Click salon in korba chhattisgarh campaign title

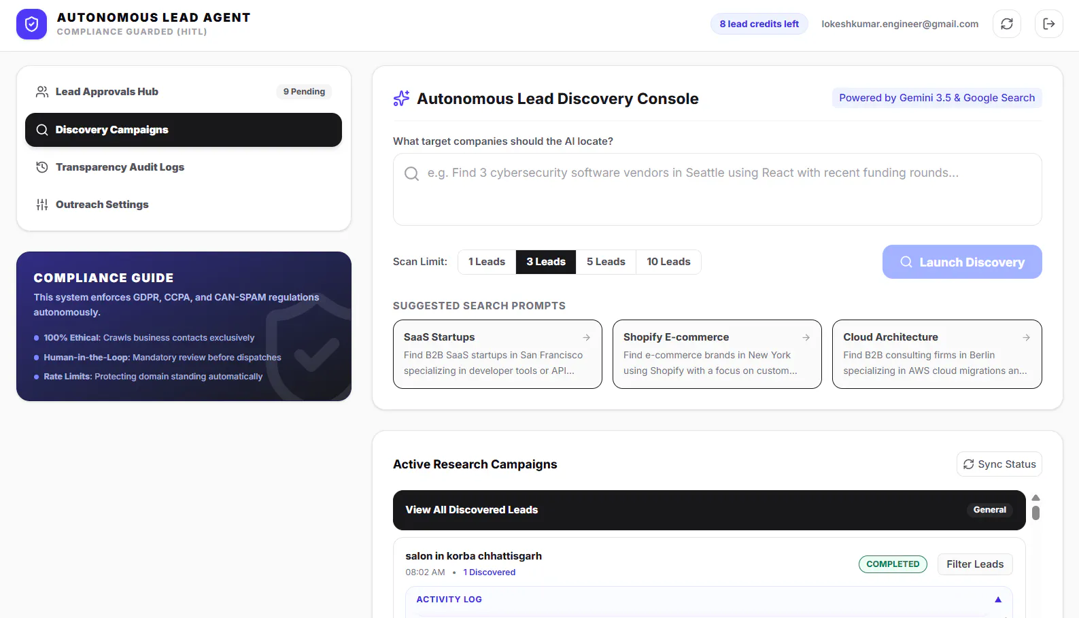tap(474, 556)
